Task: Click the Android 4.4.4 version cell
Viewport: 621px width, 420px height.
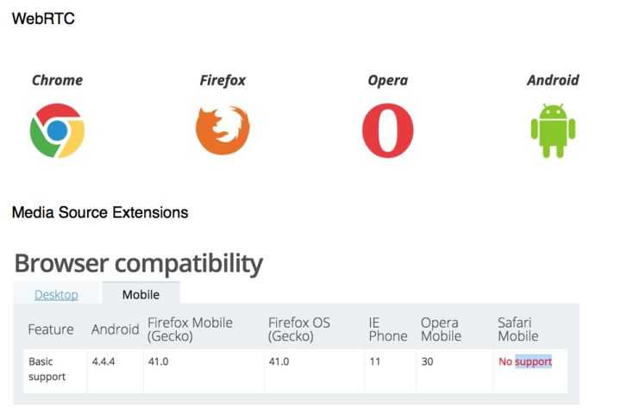Action: [x=115, y=372]
